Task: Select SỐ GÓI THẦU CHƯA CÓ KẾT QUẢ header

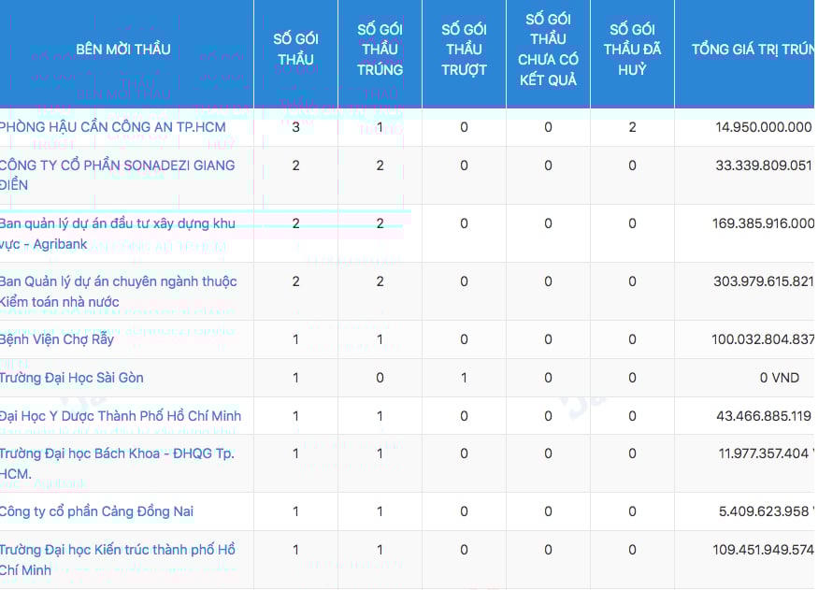Action: pos(548,50)
